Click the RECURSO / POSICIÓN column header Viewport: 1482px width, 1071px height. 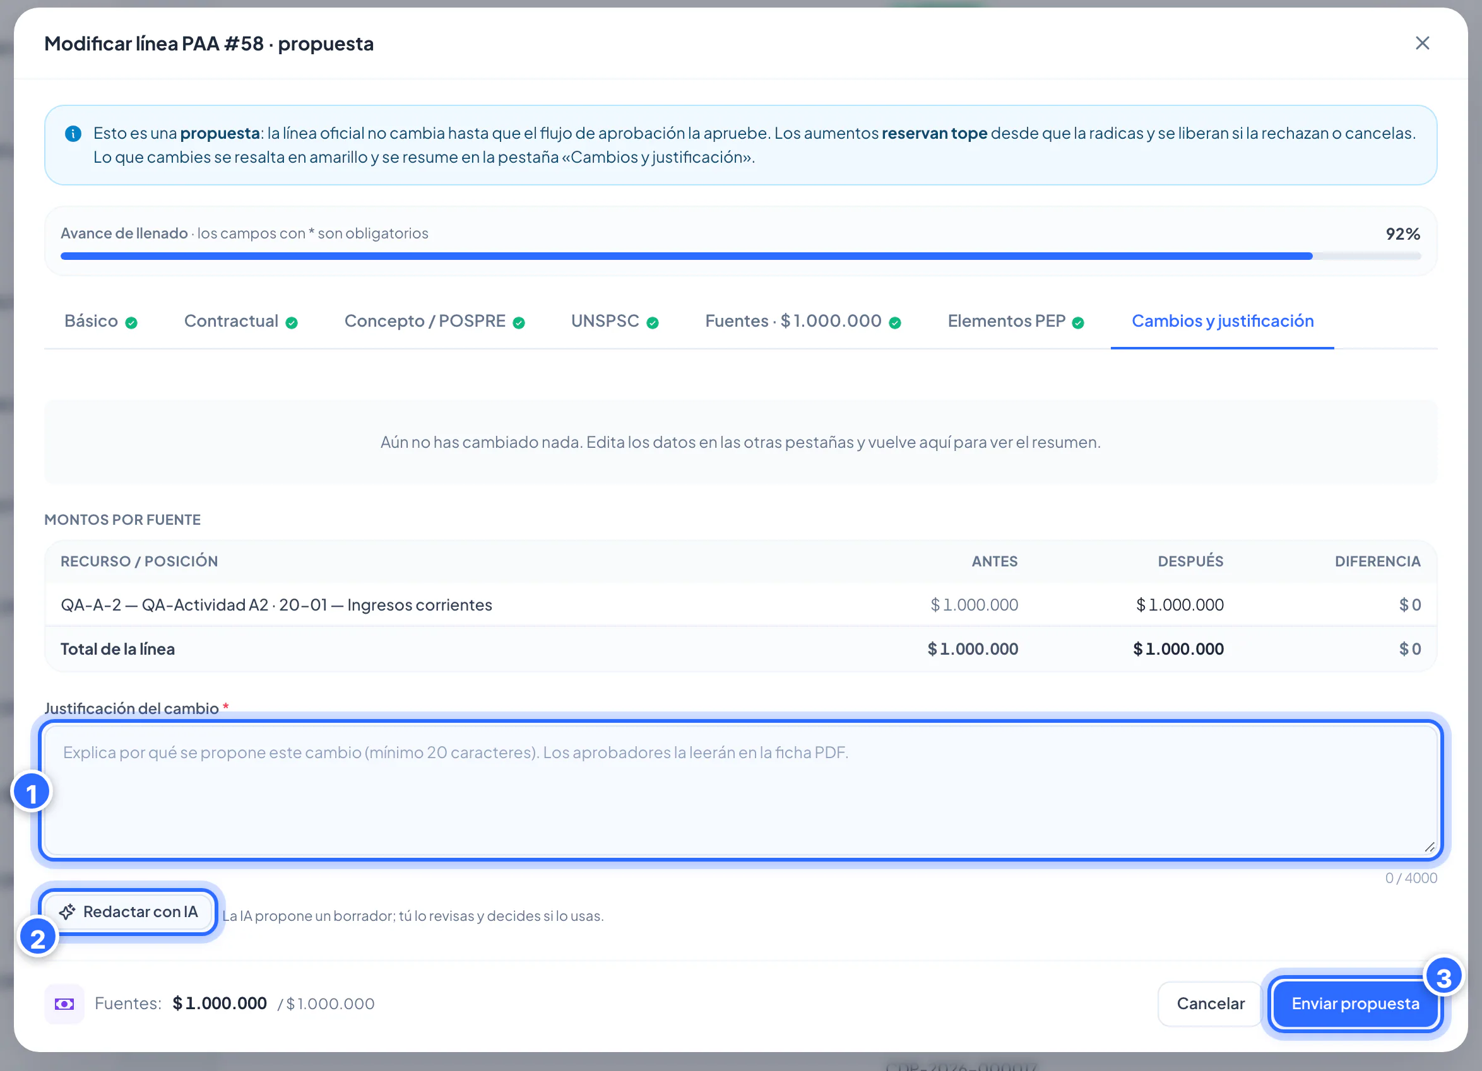coord(139,561)
